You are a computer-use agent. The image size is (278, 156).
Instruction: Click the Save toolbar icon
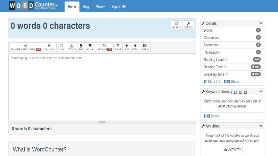(81, 47)
